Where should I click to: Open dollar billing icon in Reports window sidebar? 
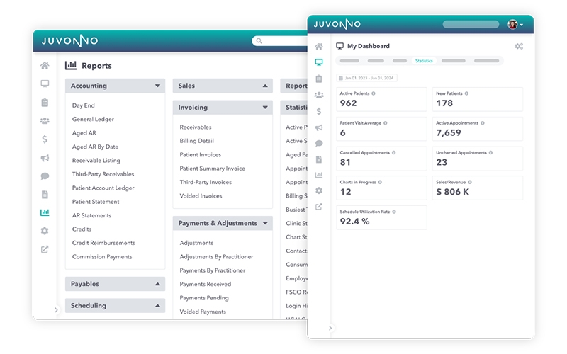point(45,139)
